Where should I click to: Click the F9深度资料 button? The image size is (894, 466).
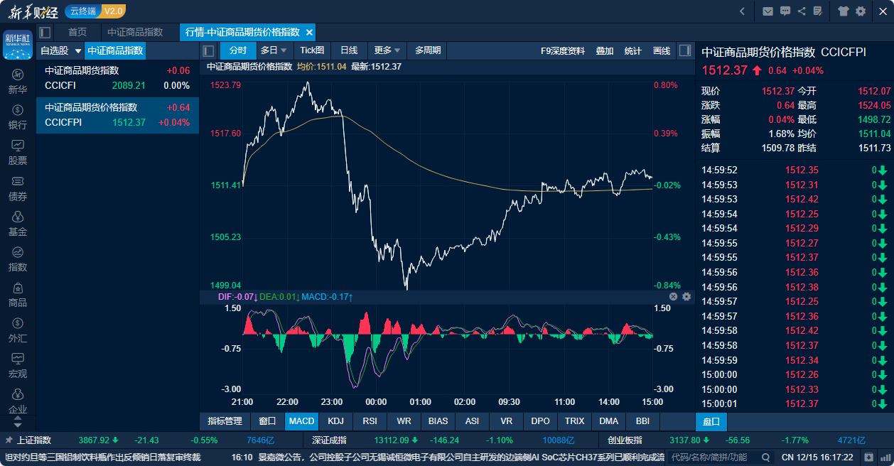click(563, 50)
